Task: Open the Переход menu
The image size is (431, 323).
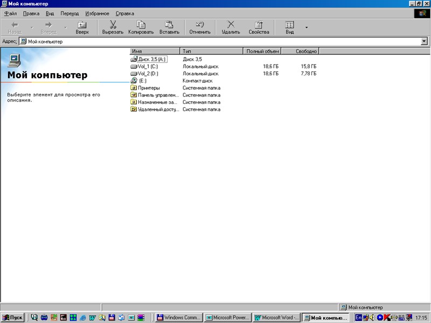Action: coord(69,13)
